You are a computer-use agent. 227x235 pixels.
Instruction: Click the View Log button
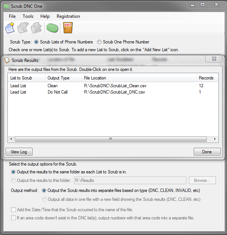coord(19,152)
